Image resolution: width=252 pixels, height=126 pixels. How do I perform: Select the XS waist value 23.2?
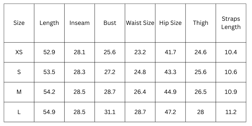[x=140, y=52]
